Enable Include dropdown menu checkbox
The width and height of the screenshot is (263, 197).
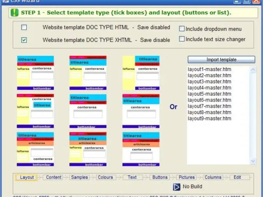pos(182,29)
